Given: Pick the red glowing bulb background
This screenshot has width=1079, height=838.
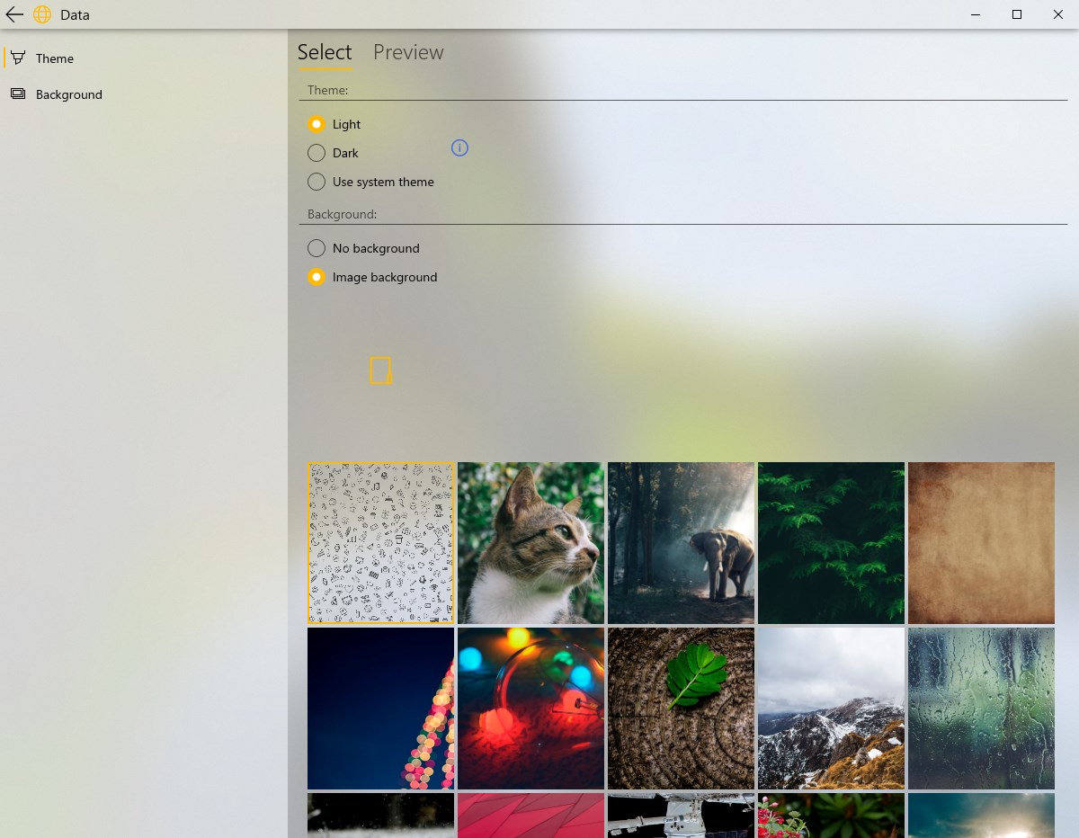Looking at the screenshot, I should (x=531, y=709).
